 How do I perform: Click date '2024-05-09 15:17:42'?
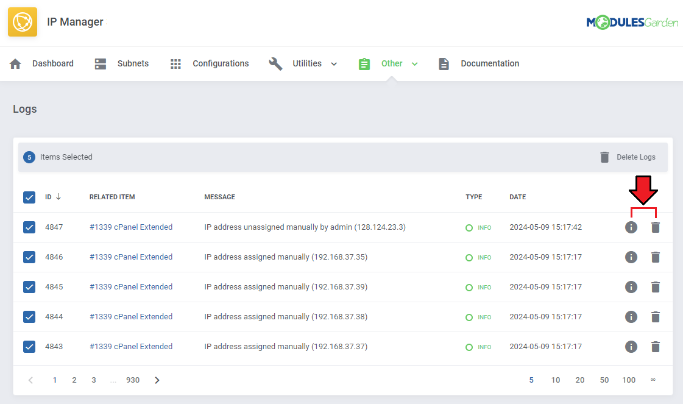[546, 227]
